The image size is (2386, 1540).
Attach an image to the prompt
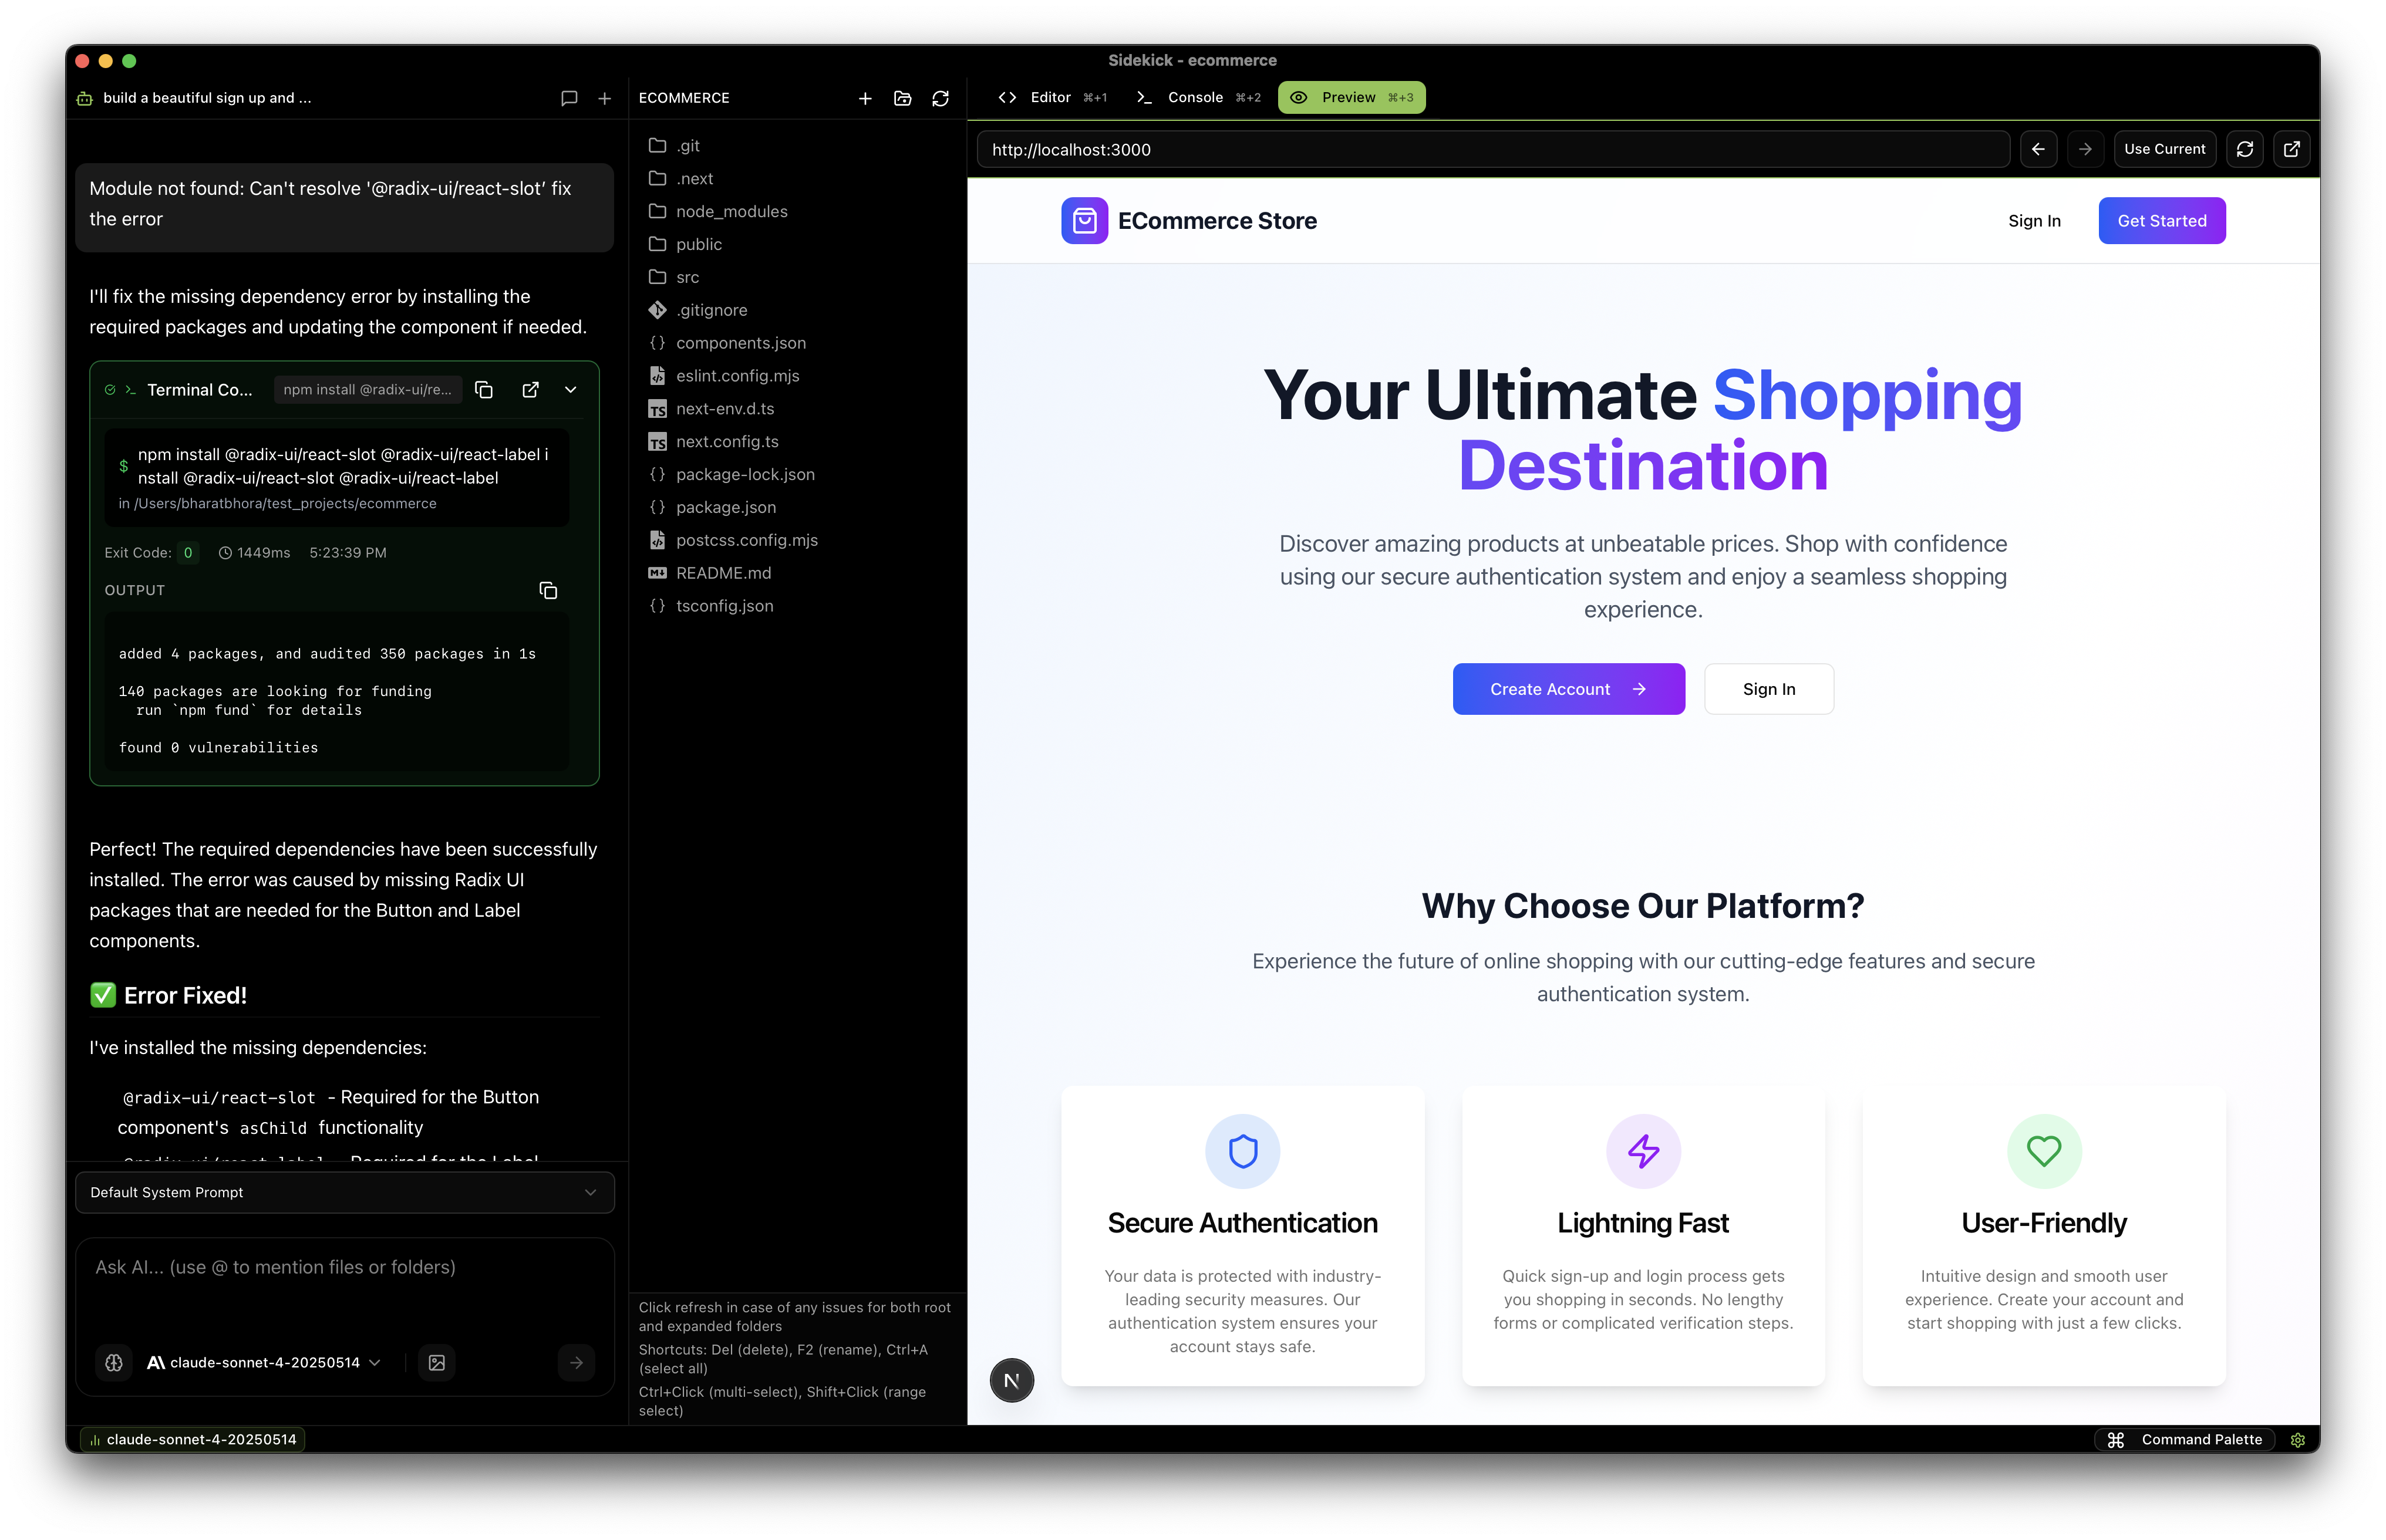click(x=437, y=1363)
